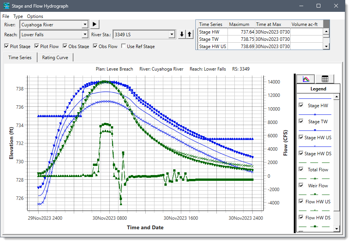
Task: Move to the downstream river station arrow
Action: coord(182,34)
